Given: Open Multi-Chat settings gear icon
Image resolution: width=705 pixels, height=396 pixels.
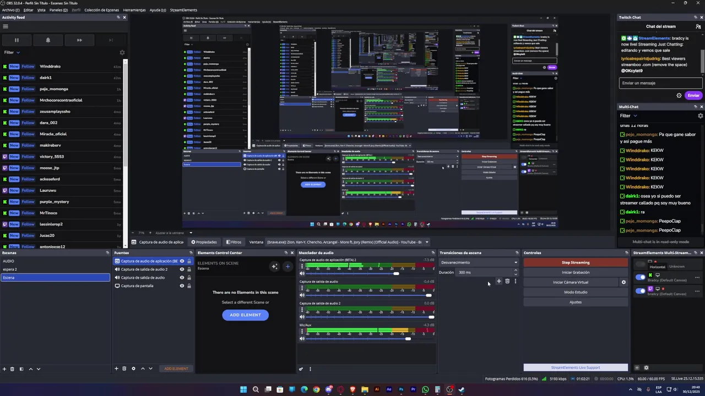Looking at the screenshot, I should pos(701,116).
